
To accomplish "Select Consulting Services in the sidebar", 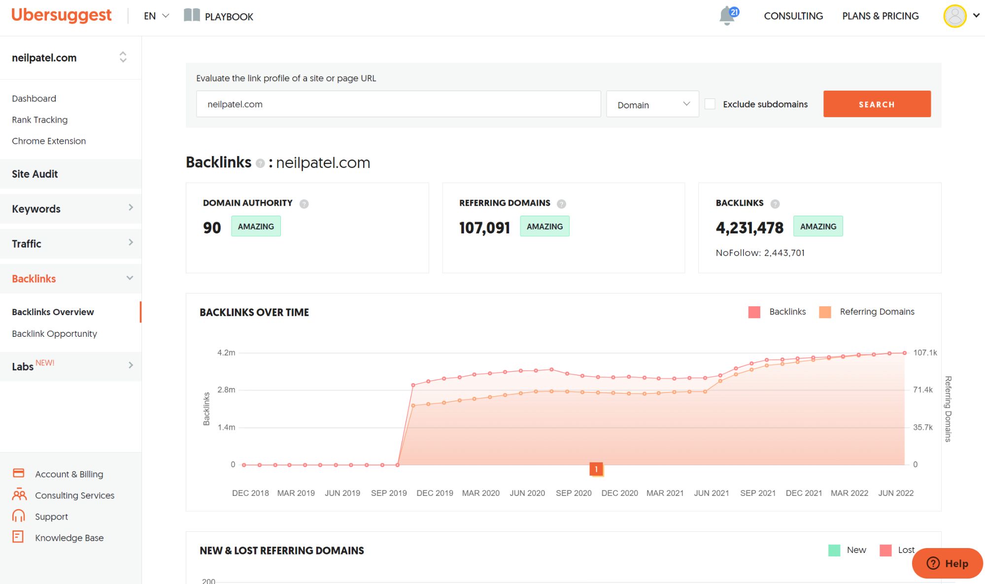I will (74, 495).
